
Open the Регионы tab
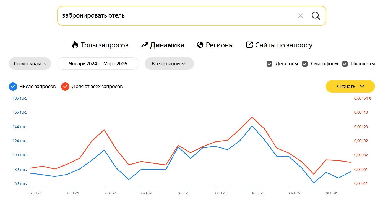tap(215, 45)
